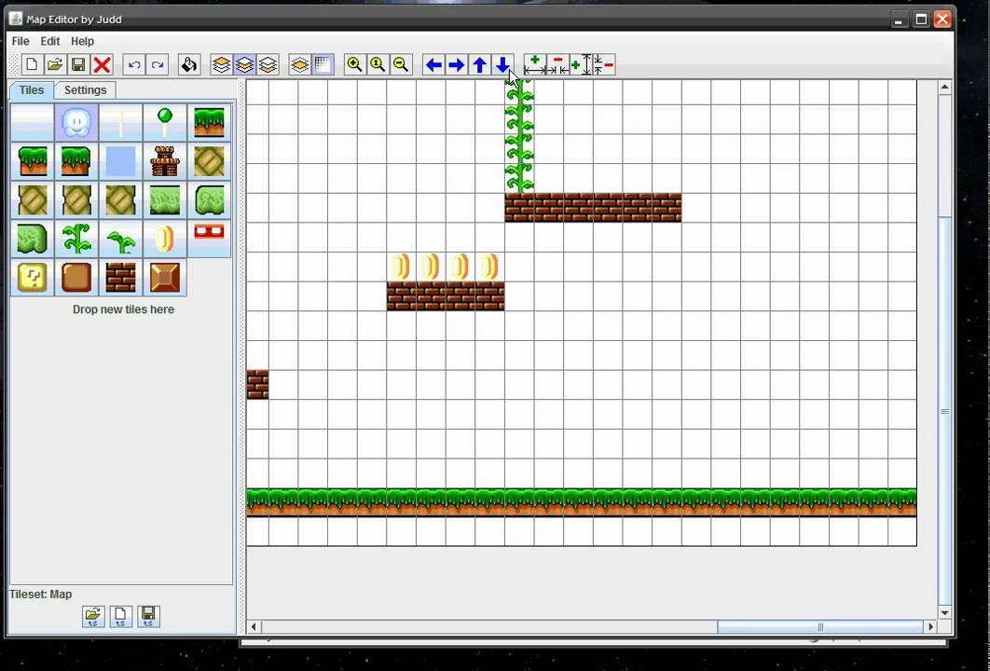Screen dimensions: 990x671
Task: Open the File menu
Action: click(x=21, y=41)
